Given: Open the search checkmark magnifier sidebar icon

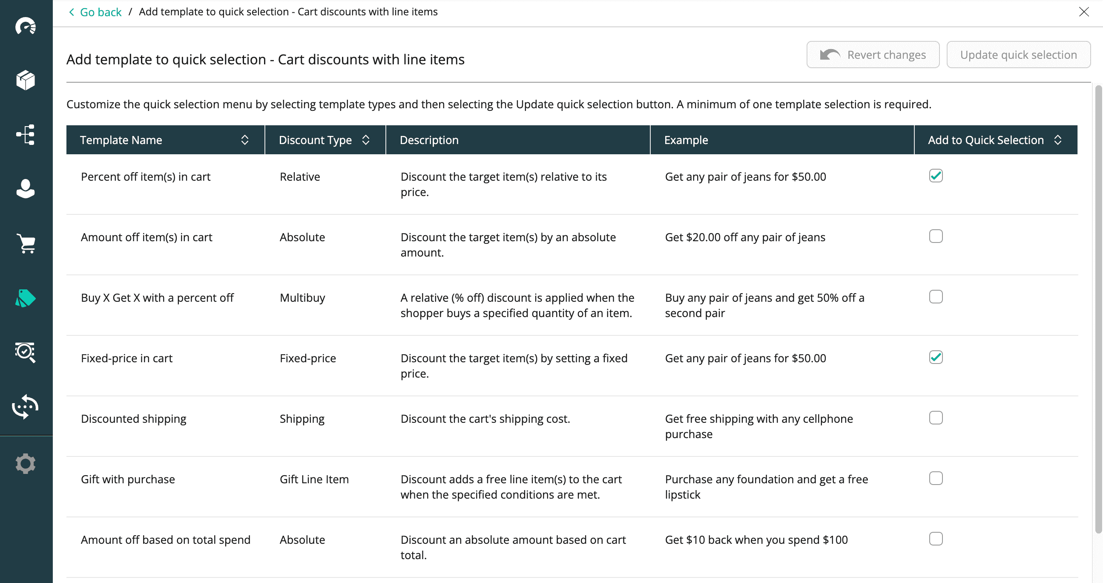Looking at the screenshot, I should coord(26,352).
